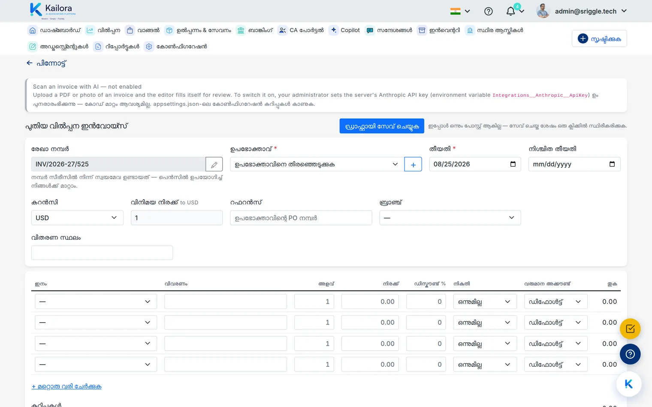The height and width of the screenshot is (407, 652).
Task: Click the third row discount percent field
Action: tap(426, 344)
